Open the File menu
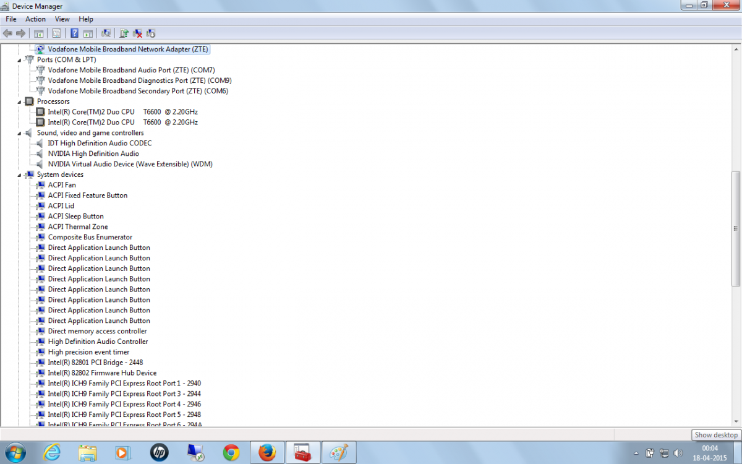The width and height of the screenshot is (742, 464). click(x=11, y=19)
